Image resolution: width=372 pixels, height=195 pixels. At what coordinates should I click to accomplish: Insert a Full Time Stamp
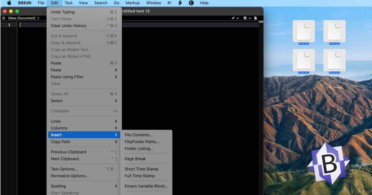click(146, 176)
